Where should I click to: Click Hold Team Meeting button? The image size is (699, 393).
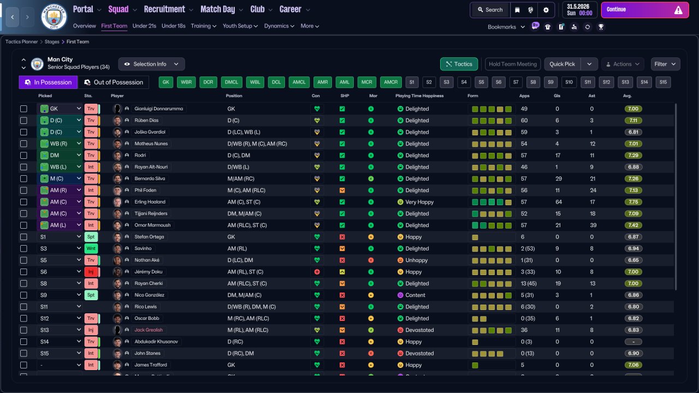[513, 64]
